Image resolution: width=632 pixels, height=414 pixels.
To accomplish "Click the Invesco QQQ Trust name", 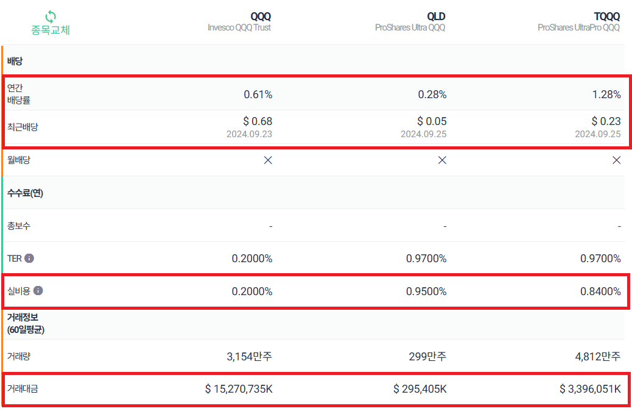I will (x=239, y=27).
